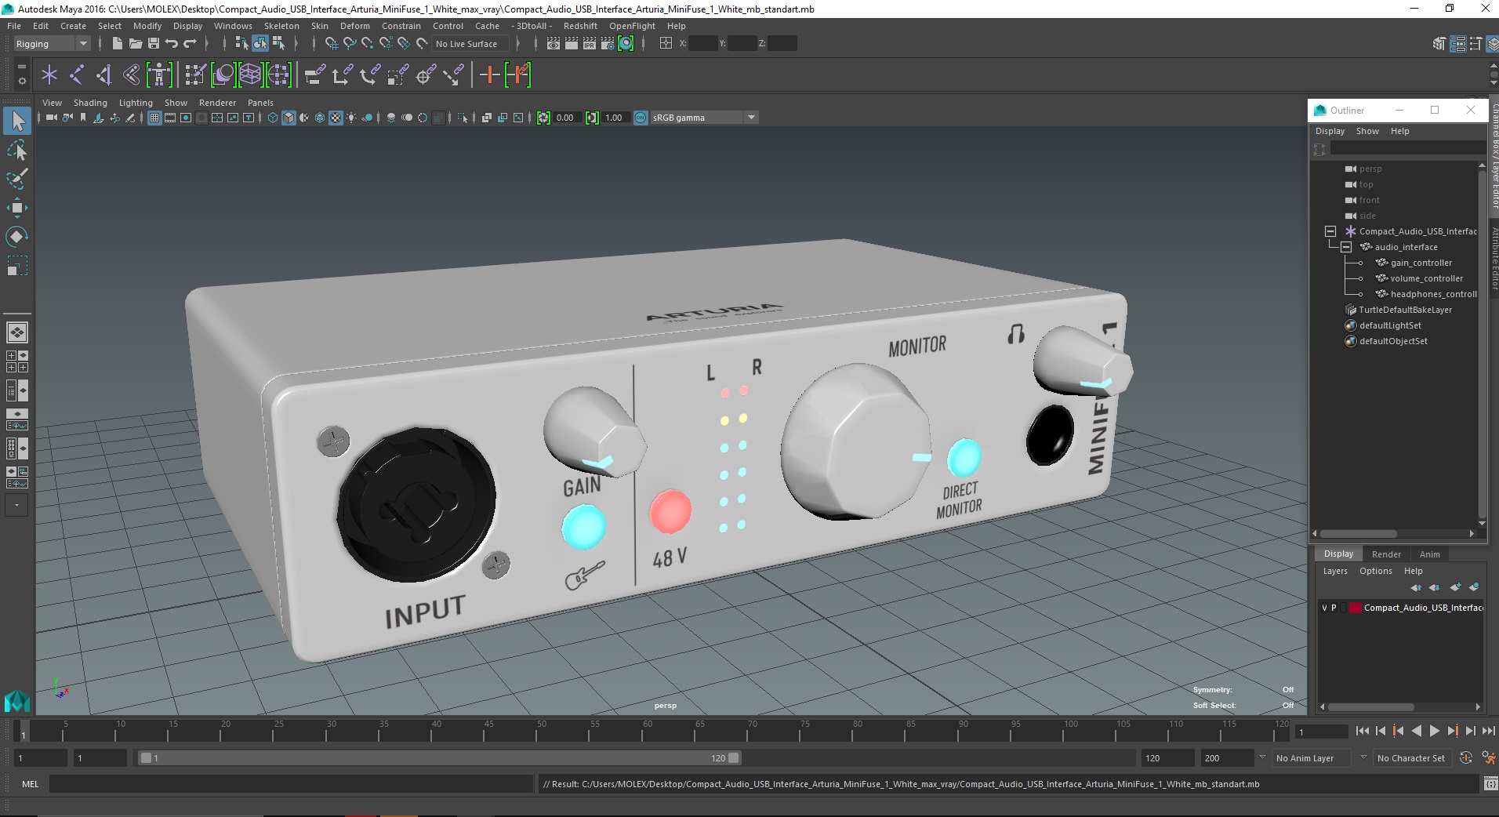This screenshot has width=1499, height=817.
Task: Open the Shading panel menu
Action: click(x=90, y=103)
